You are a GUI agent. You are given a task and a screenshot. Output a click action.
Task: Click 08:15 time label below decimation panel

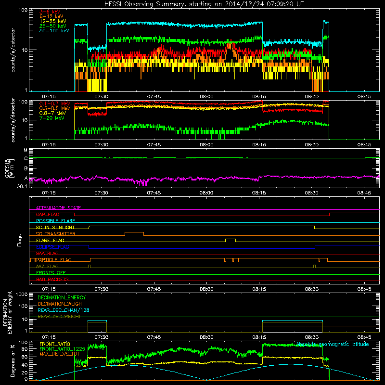[259, 337]
